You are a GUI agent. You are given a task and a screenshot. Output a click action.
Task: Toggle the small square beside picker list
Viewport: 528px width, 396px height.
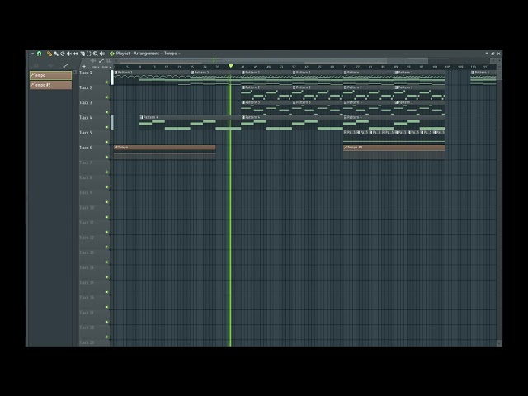tap(75, 72)
